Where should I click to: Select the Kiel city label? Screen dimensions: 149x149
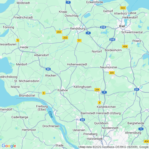[122, 26]
